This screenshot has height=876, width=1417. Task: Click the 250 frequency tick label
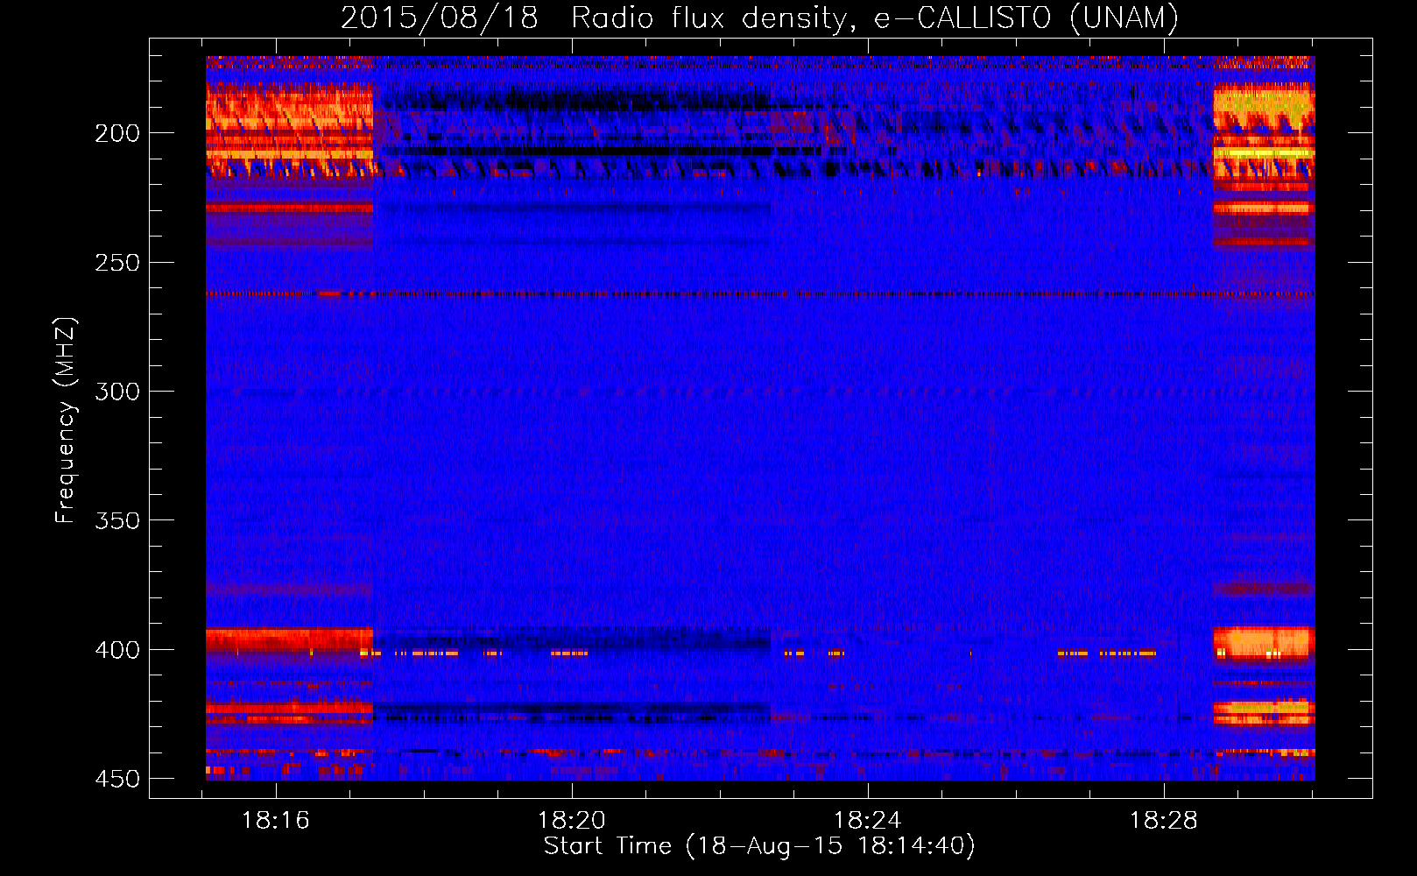116,263
